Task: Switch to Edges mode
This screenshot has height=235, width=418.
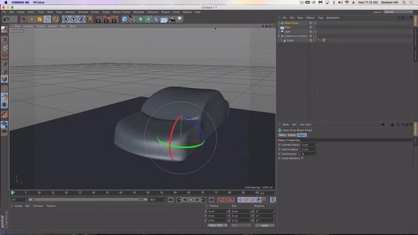Action: point(5,71)
